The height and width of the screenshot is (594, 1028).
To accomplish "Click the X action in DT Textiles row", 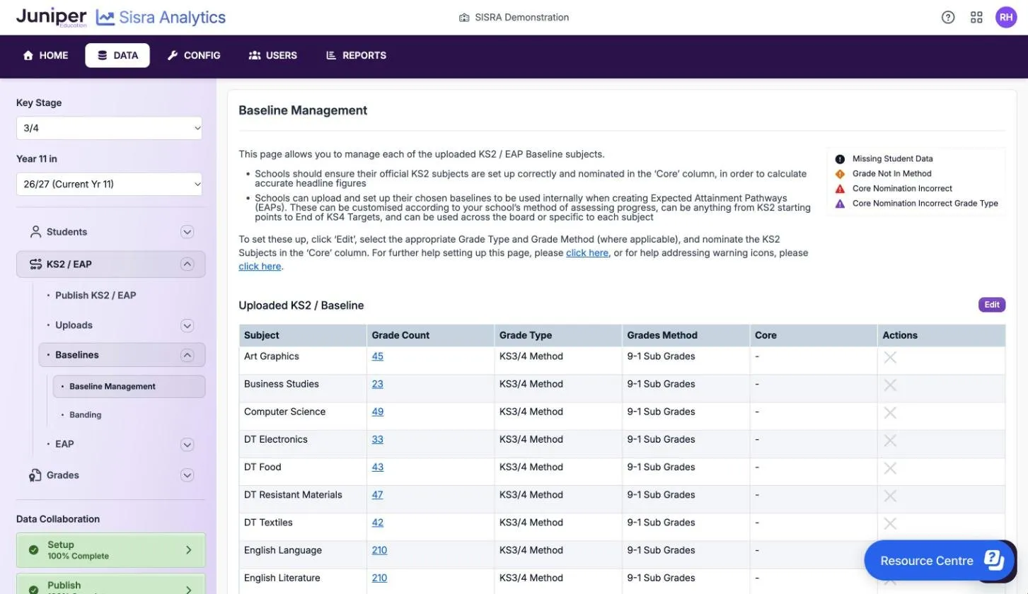I will (x=890, y=523).
